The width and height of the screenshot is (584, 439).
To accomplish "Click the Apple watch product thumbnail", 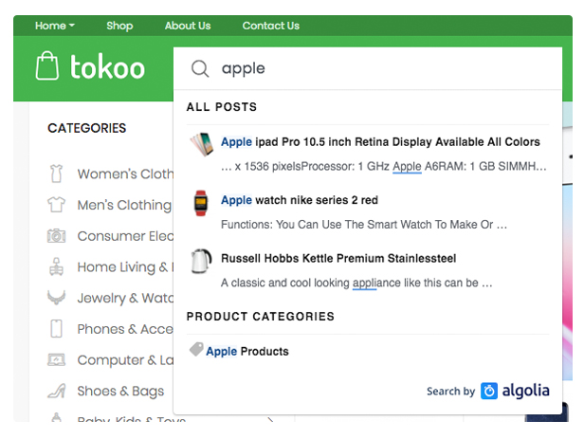I will tap(201, 203).
